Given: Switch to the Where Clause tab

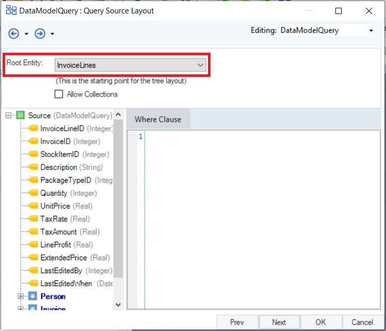Looking at the screenshot, I should coord(158,119).
